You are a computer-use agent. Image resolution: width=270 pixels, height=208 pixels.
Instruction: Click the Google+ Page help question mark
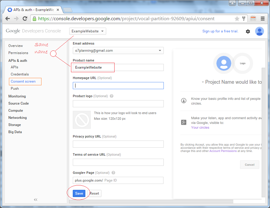coord(113,173)
